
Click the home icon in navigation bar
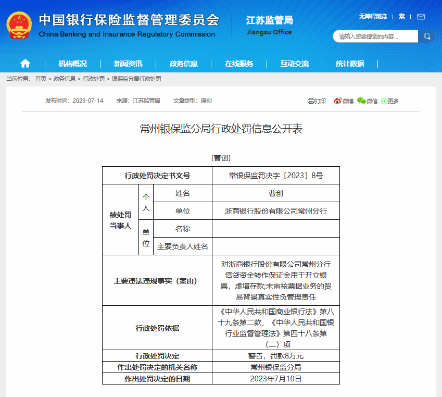[25, 64]
